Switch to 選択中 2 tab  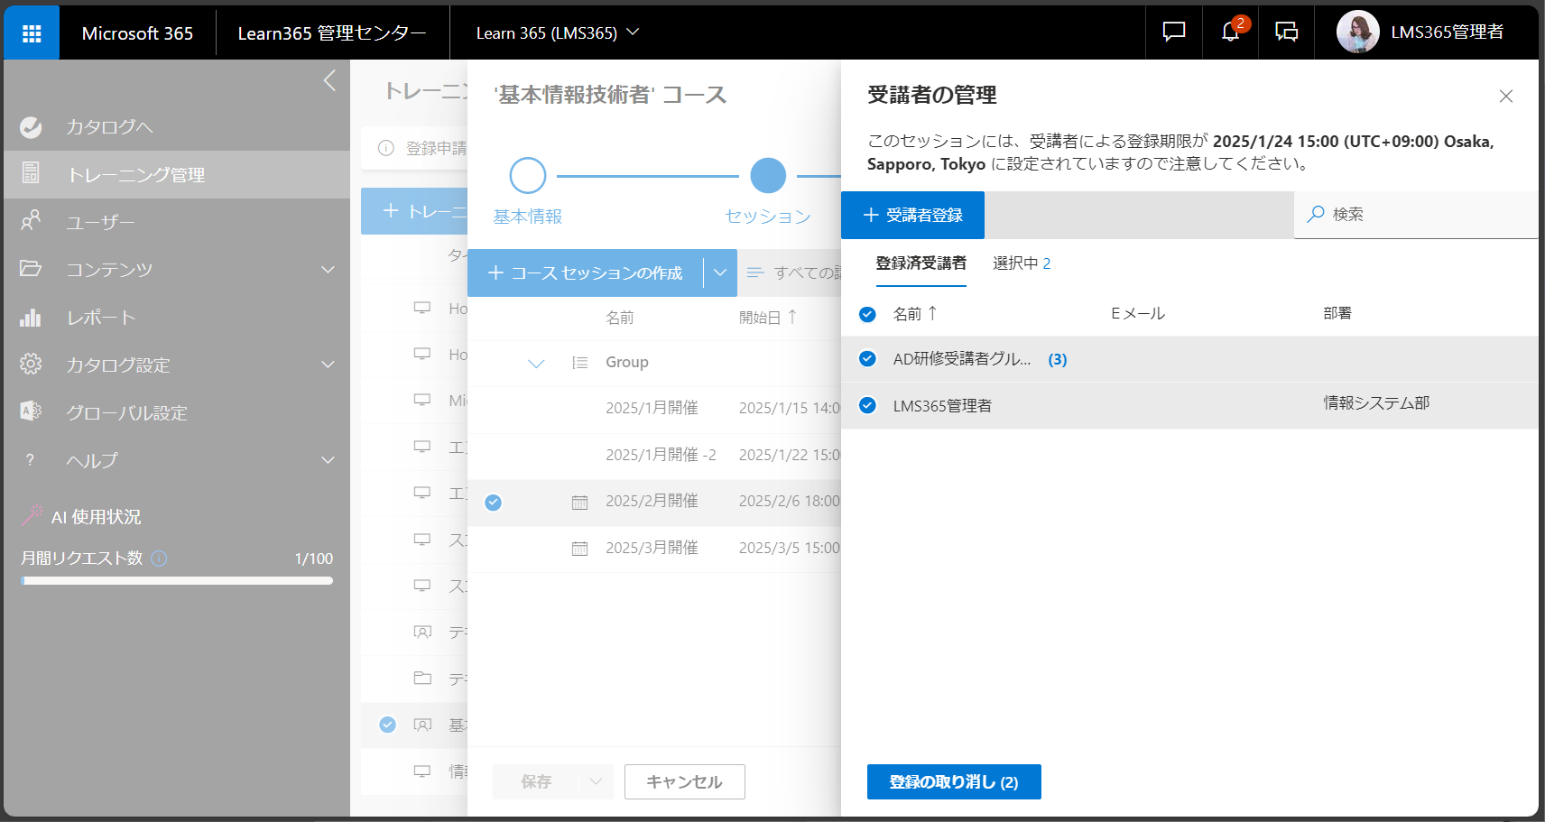coord(1022,263)
